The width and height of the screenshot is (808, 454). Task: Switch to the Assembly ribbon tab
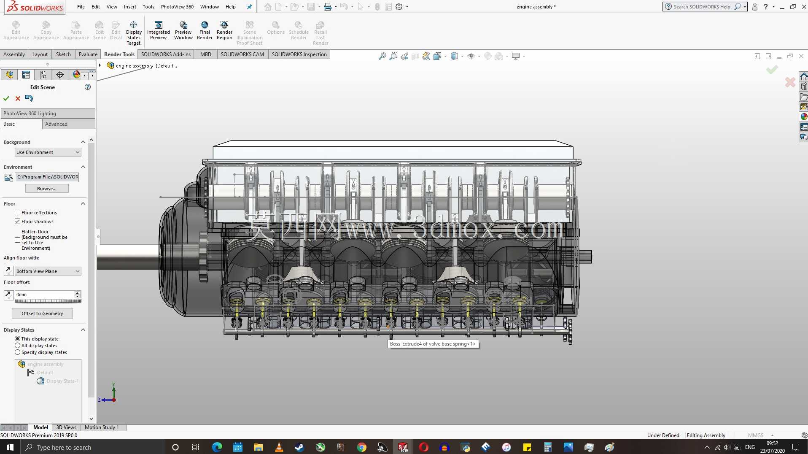pyautogui.click(x=14, y=54)
